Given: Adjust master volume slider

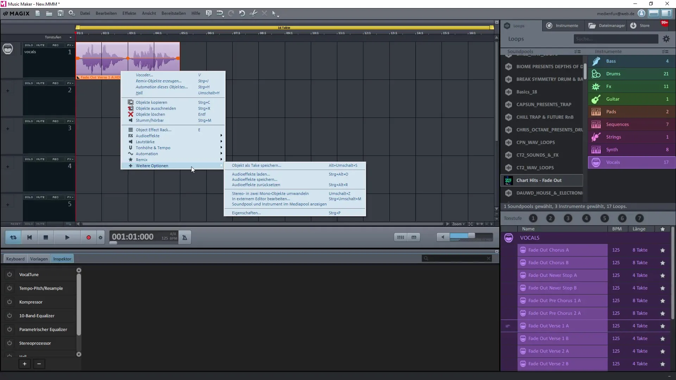Looking at the screenshot, I should [471, 236].
